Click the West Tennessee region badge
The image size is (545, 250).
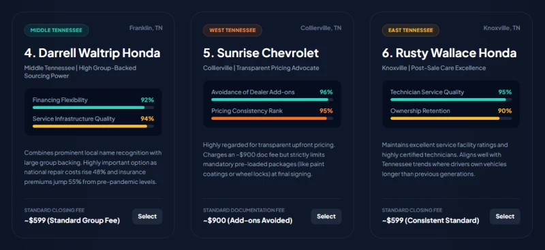point(232,30)
